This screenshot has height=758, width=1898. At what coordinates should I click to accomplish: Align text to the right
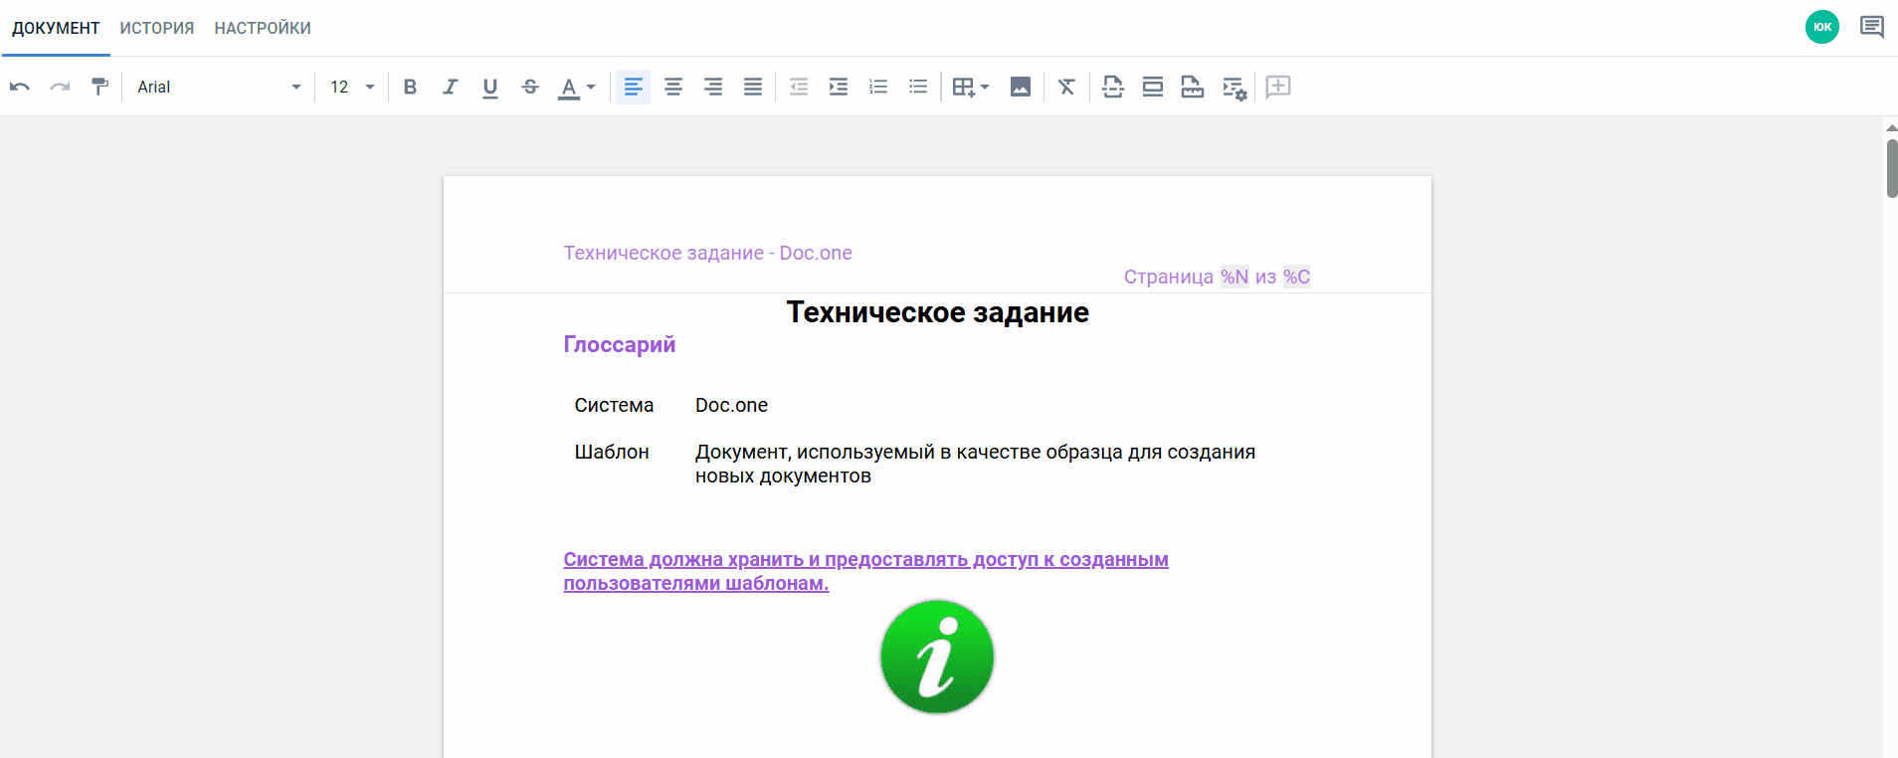(x=713, y=87)
